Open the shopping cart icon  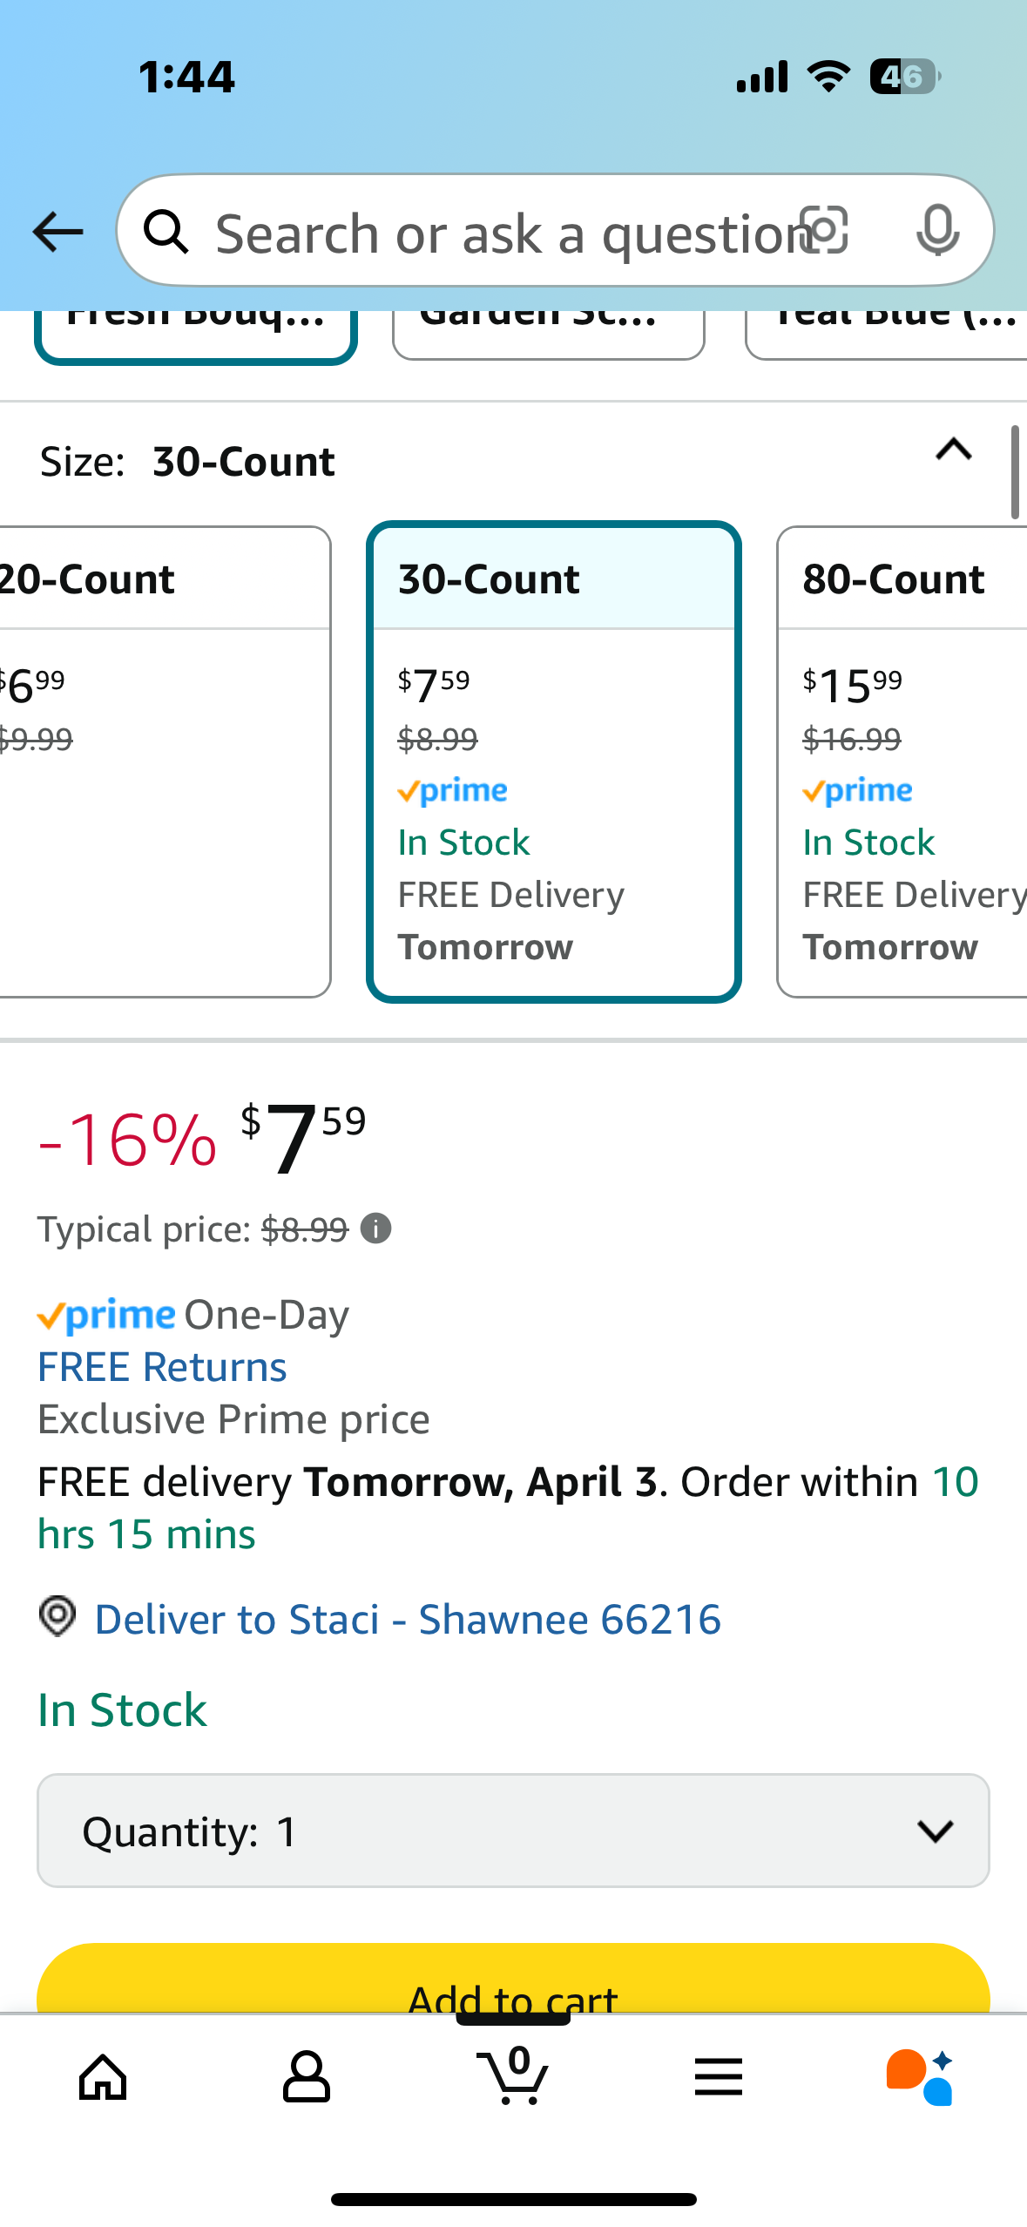[x=513, y=2075]
